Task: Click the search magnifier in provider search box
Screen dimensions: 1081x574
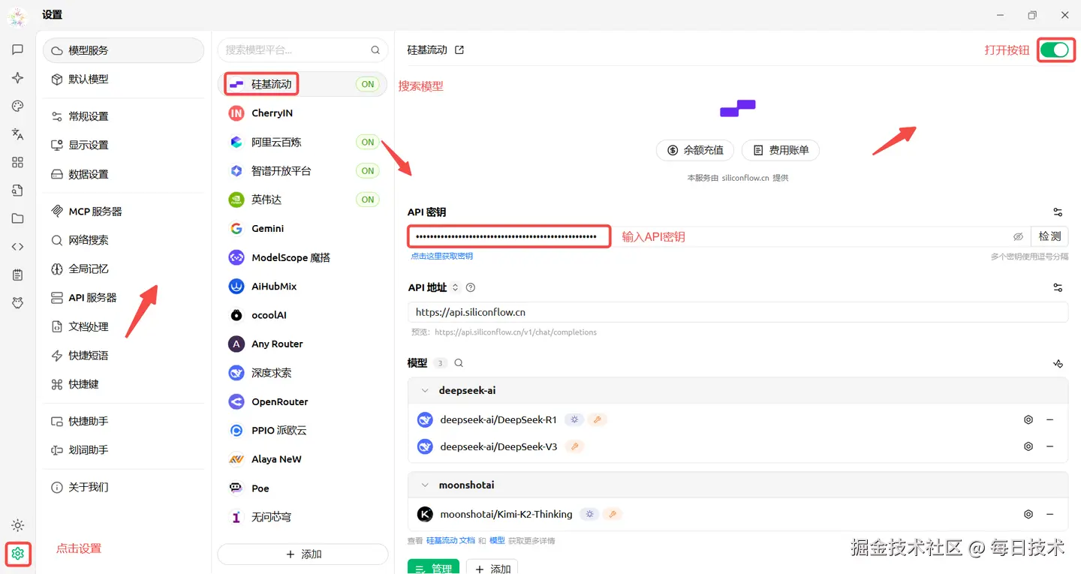Action: [x=375, y=50]
